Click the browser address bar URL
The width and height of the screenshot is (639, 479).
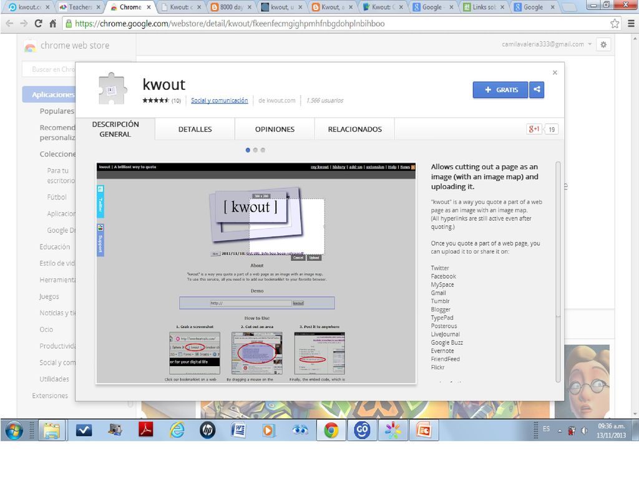click(x=230, y=24)
